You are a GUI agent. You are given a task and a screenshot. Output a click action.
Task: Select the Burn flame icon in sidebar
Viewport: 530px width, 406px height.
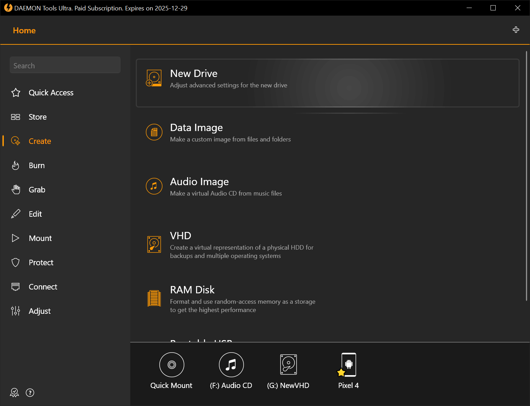16,165
